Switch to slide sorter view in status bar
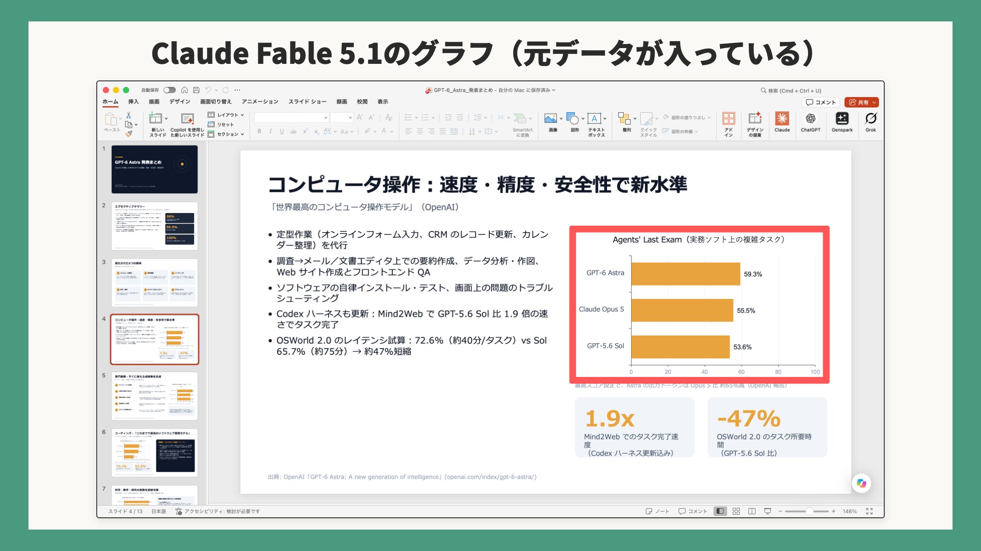The width and height of the screenshot is (981, 551). (736, 511)
